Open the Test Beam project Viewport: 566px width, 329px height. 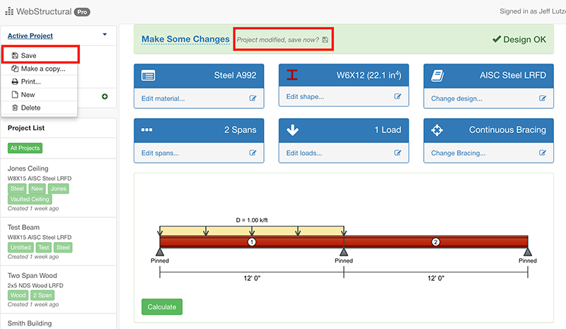click(23, 227)
